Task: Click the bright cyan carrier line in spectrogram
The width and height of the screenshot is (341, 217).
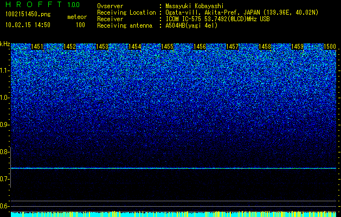Action: coord(173,168)
